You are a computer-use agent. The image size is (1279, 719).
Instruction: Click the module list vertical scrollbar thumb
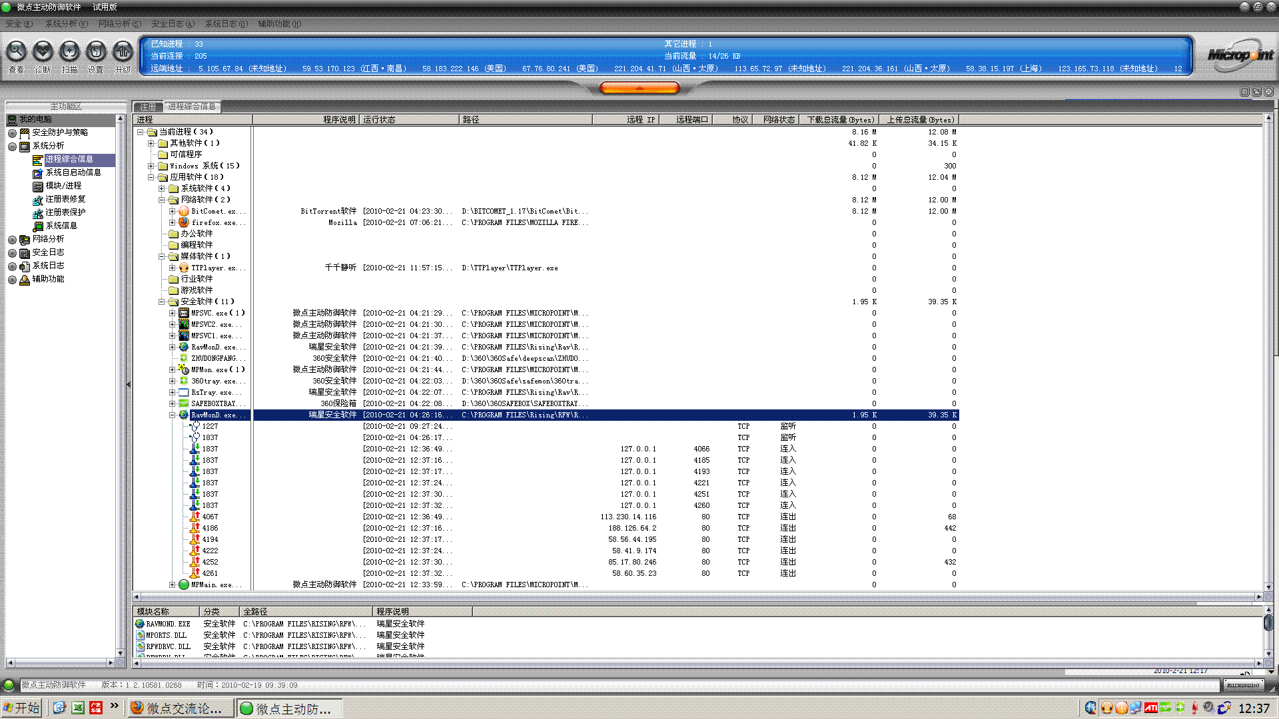pyautogui.click(x=1268, y=623)
